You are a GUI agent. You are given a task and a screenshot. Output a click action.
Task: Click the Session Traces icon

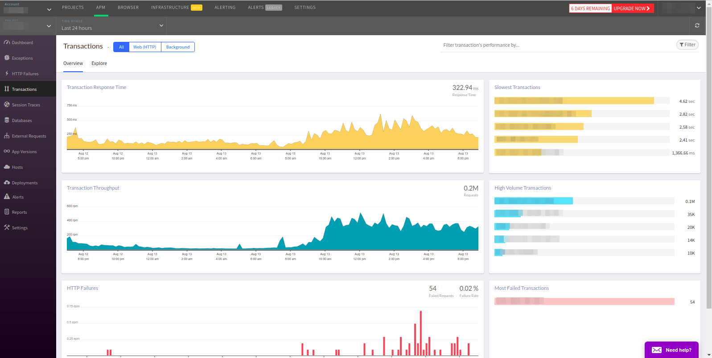pos(7,105)
